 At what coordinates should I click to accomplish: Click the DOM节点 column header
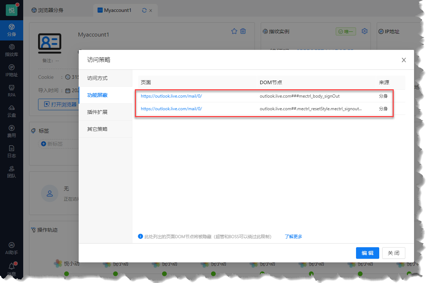[271, 82]
